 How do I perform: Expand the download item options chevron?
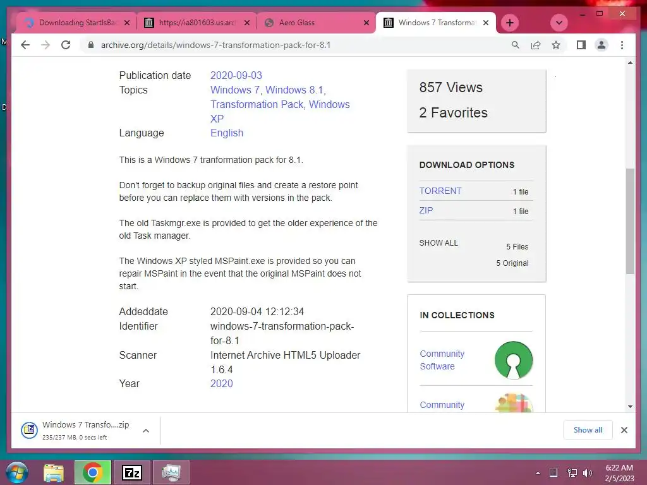click(x=146, y=431)
